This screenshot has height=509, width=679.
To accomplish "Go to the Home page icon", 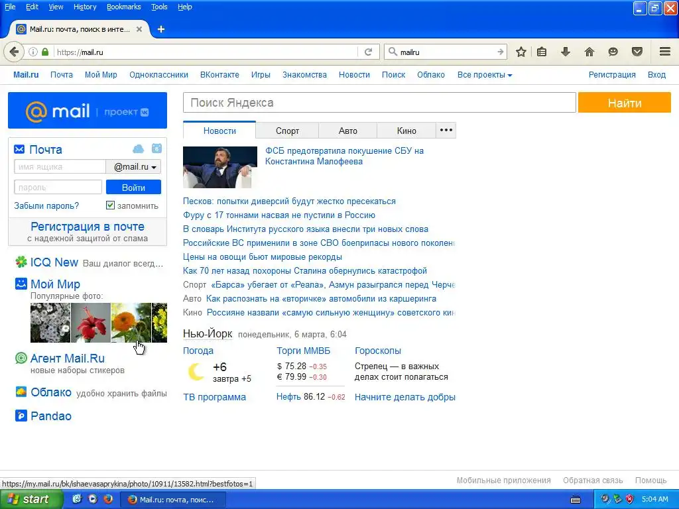I will [589, 52].
